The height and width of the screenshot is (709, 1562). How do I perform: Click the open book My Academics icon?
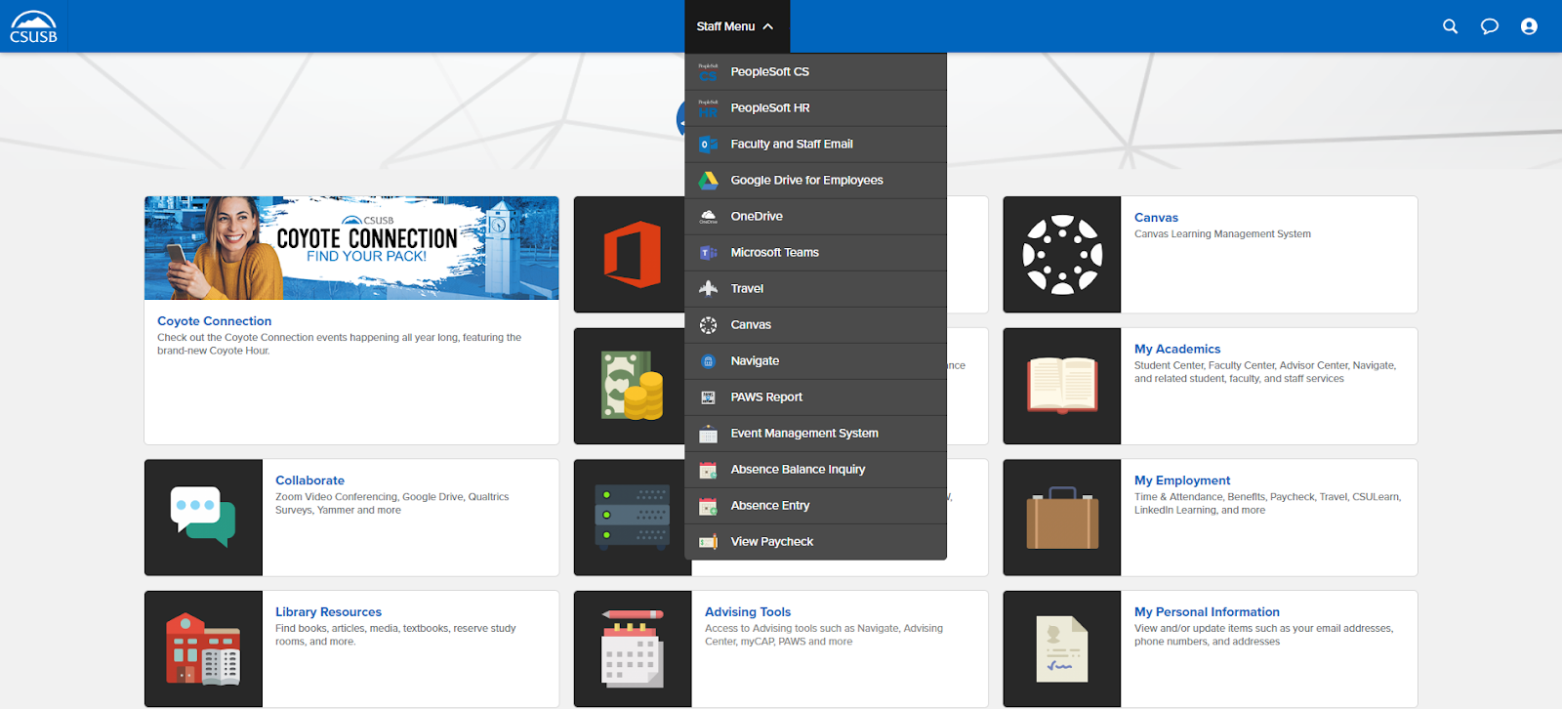coord(1062,386)
